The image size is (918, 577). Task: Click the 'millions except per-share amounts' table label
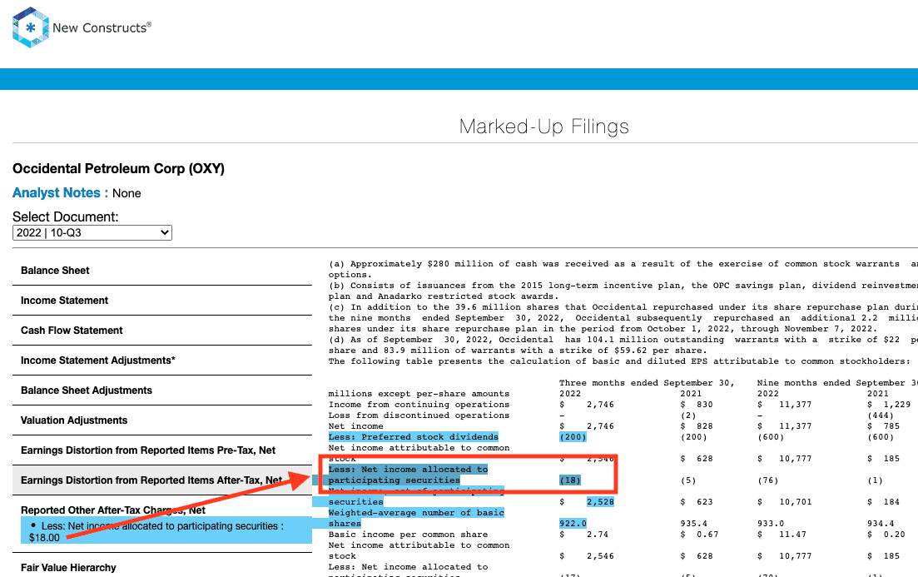point(419,394)
